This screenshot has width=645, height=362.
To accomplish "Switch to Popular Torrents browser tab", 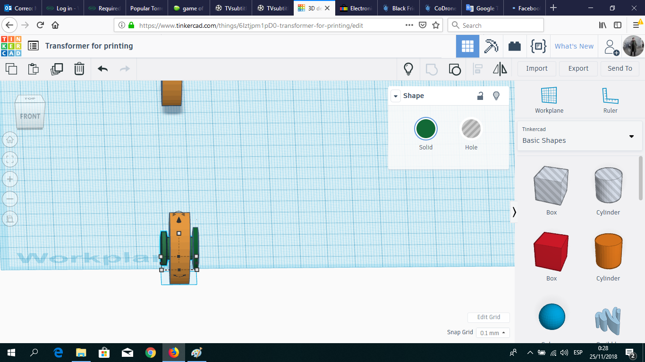I will pos(146,8).
